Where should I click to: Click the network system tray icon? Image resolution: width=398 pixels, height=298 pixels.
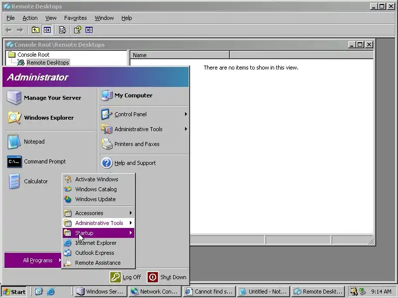point(362,292)
